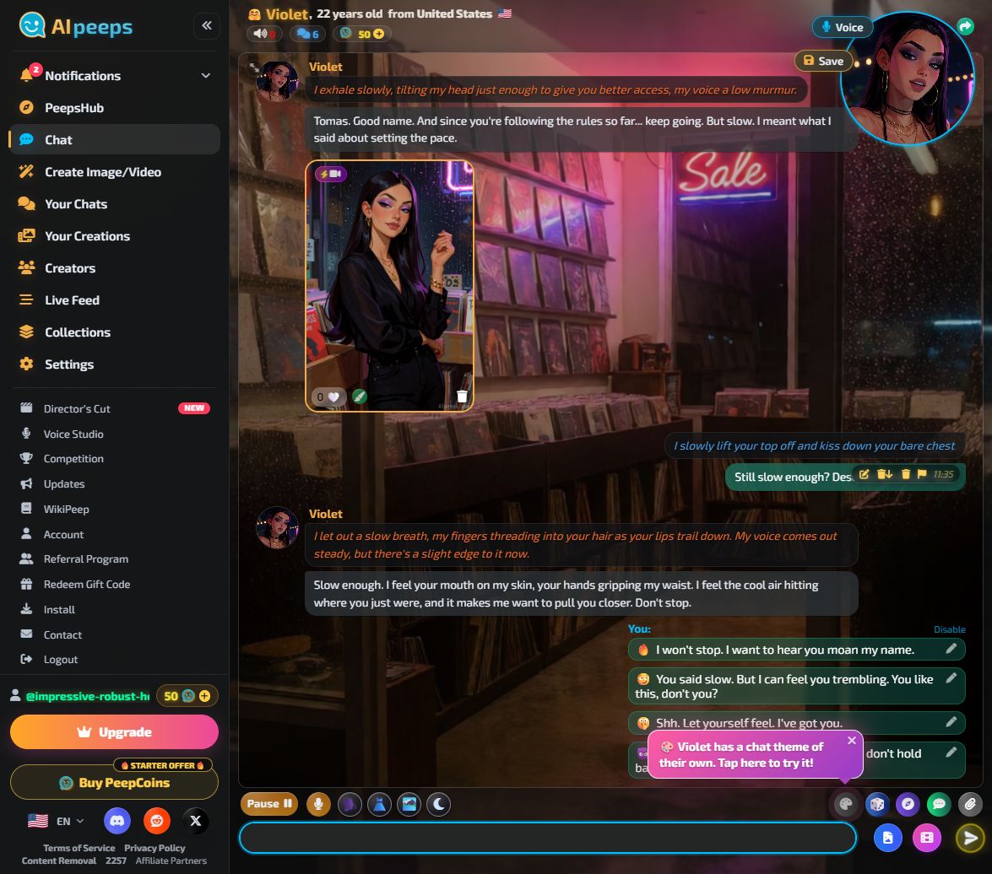
Task: Open Terms of Service
Action: 79,848
